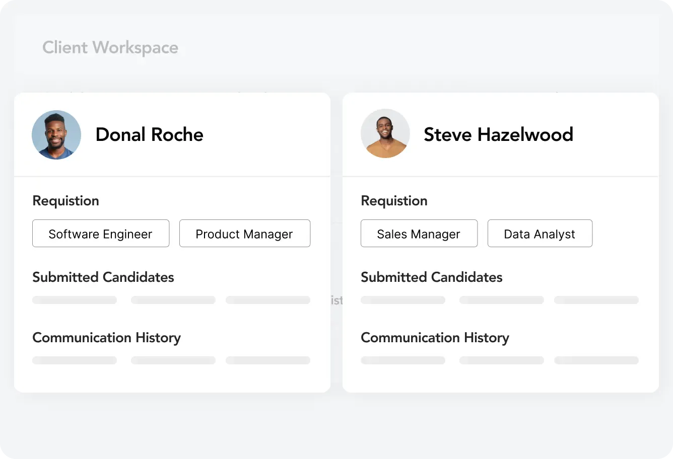Viewport: 673px width, 459px height.
Task: Expand the Requistion section on Donal's card
Action: (65, 200)
